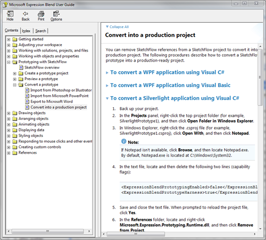Viewport: 266px width, 240px height.
Task: Switch to the Search tab
Action: pos(40,31)
